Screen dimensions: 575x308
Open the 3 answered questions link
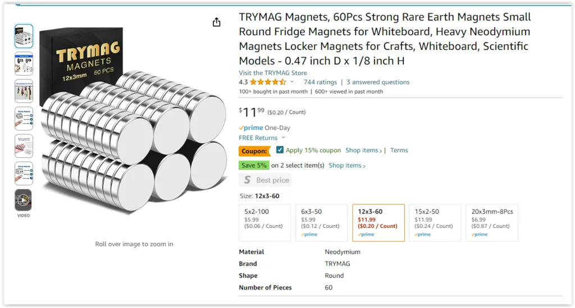tap(378, 82)
